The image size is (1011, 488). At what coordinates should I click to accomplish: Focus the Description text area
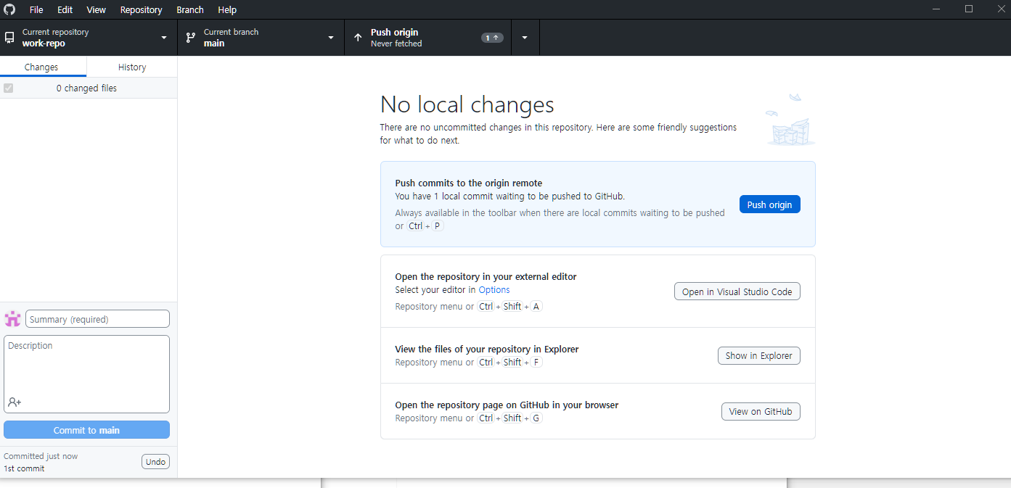pyautogui.click(x=86, y=374)
